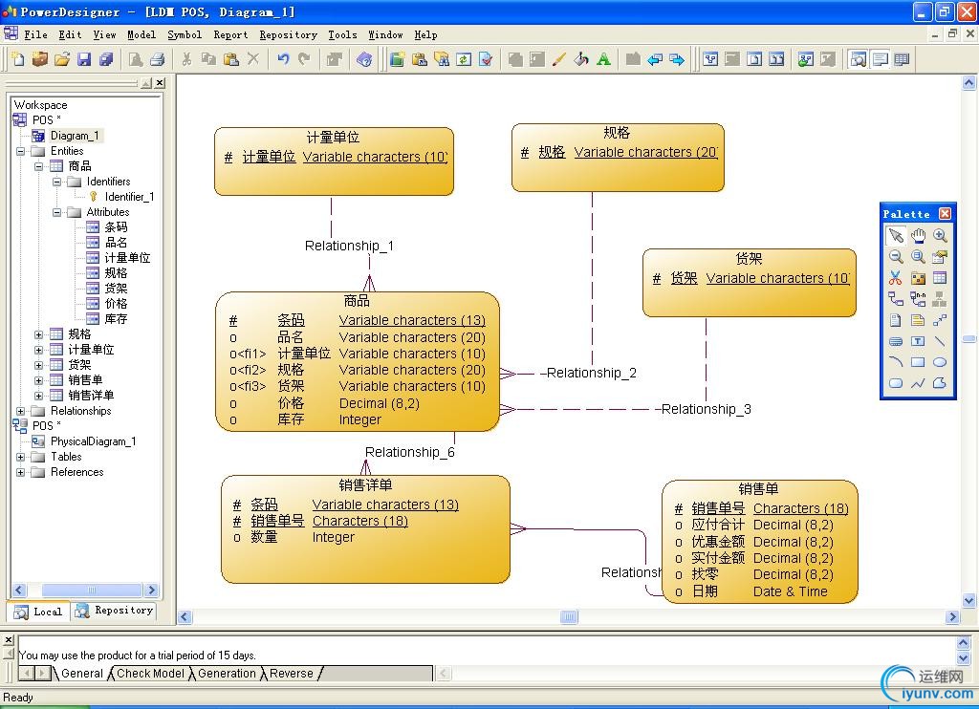979x709 pixels.
Task: Select the Grabber hand tool in Palette
Action: [918, 235]
